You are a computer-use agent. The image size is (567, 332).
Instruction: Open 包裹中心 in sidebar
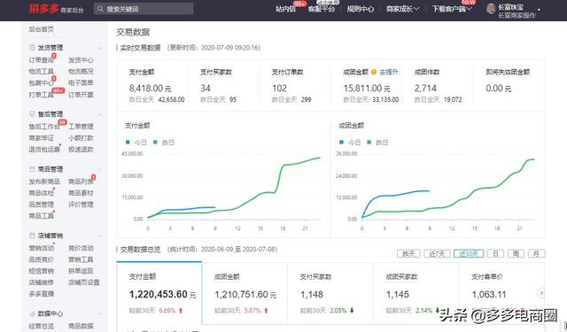(x=42, y=83)
